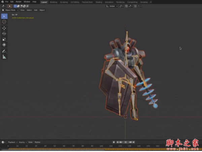Open the Render menu

coord(19,2)
